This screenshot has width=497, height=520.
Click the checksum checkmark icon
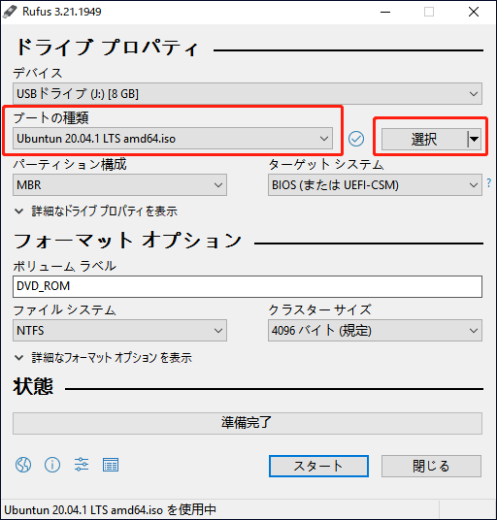[356, 139]
